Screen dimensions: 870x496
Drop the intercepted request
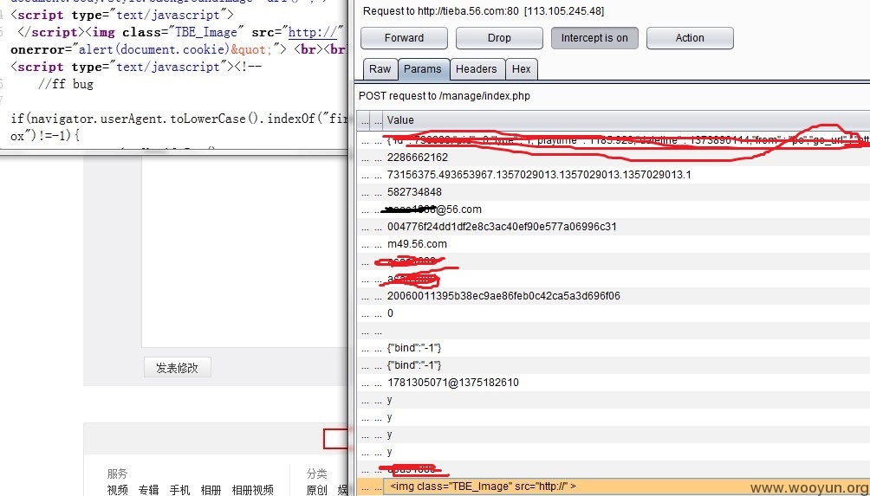point(499,38)
